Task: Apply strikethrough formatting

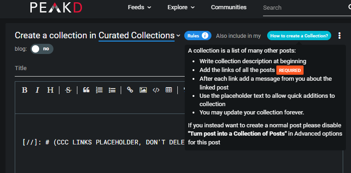Action: pos(68,90)
